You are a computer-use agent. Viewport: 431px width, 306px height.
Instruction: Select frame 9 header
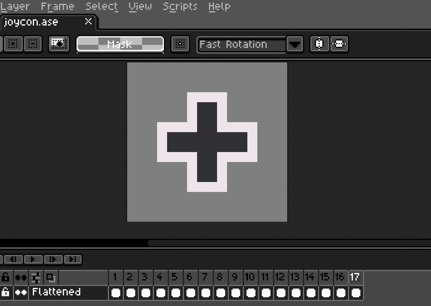pos(236,277)
